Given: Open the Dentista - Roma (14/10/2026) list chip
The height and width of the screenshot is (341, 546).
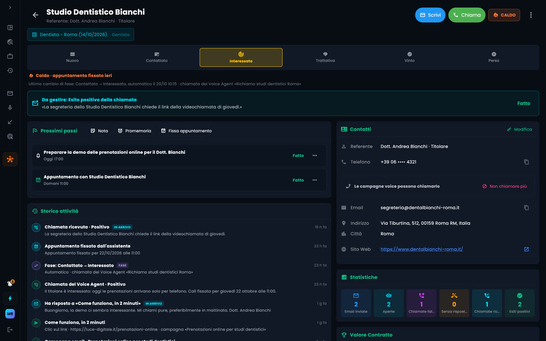Looking at the screenshot, I should coord(81,35).
